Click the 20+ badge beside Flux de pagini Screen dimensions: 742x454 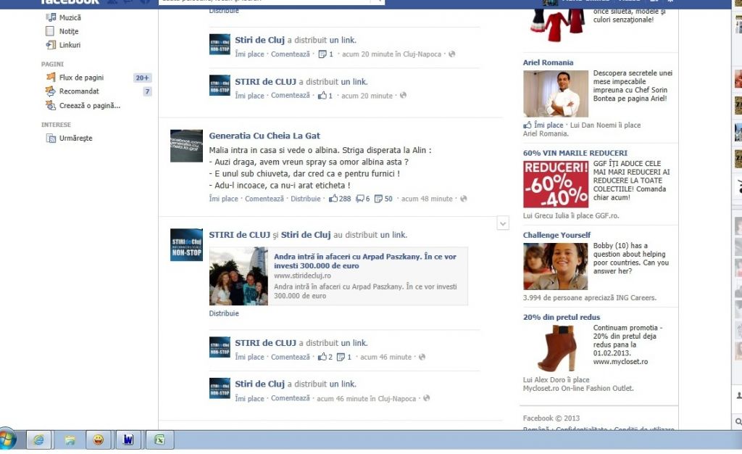pyautogui.click(x=142, y=78)
